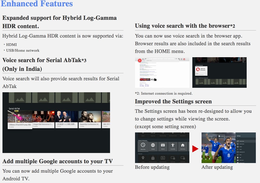Click the Opera Internet Browser tile
Viewport: 260px width, 183px height.
(201, 70)
